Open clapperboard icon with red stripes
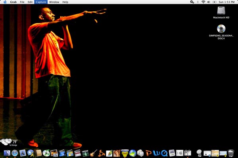Screen dimensions: 238x158 pos(78,153)
